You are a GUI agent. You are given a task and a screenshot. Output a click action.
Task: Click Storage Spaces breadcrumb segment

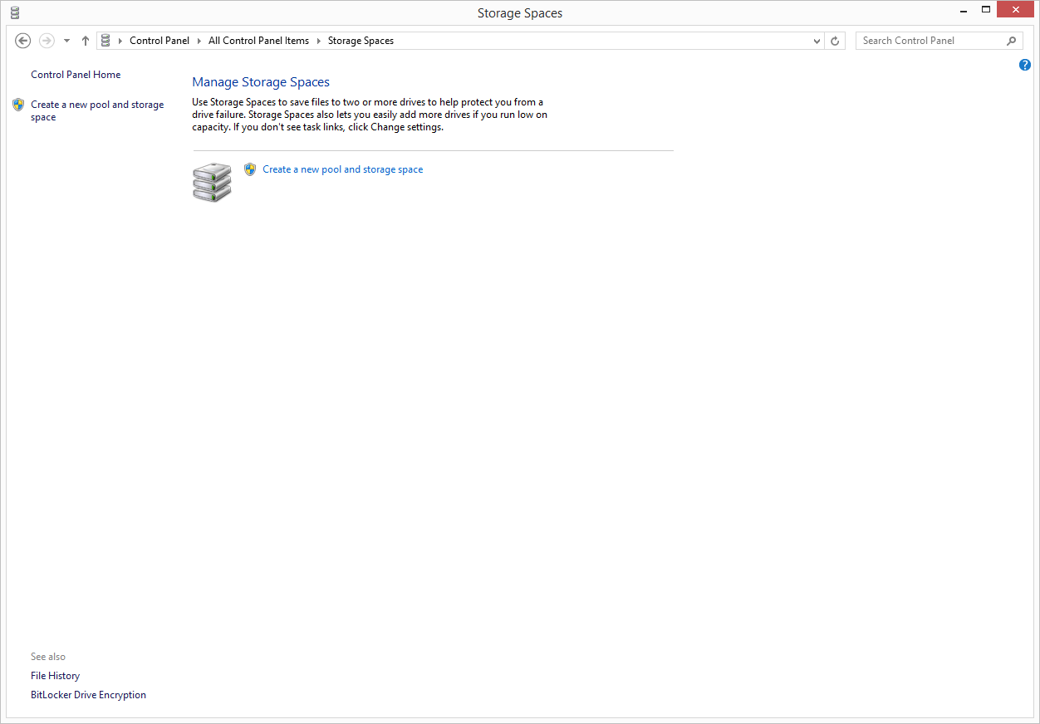[361, 41]
